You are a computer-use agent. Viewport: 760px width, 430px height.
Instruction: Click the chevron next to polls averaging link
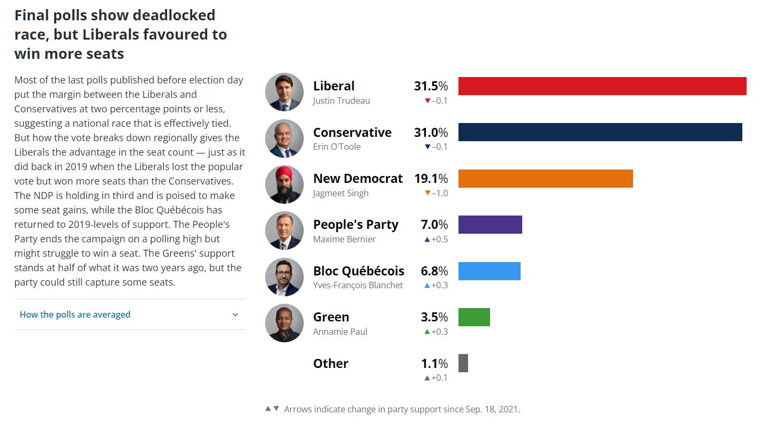[x=235, y=314]
